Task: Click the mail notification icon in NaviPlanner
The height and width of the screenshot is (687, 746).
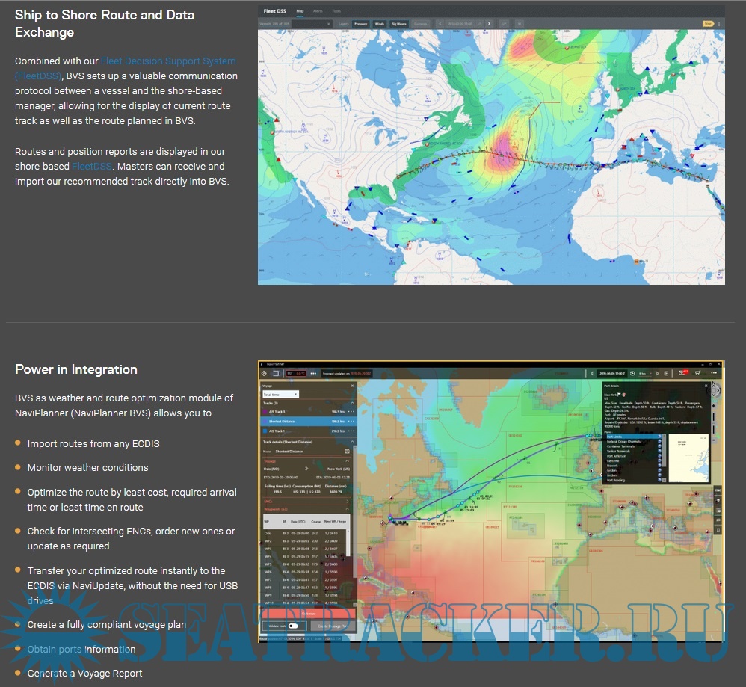Action: pyautogui.click(x=682, y=373)
